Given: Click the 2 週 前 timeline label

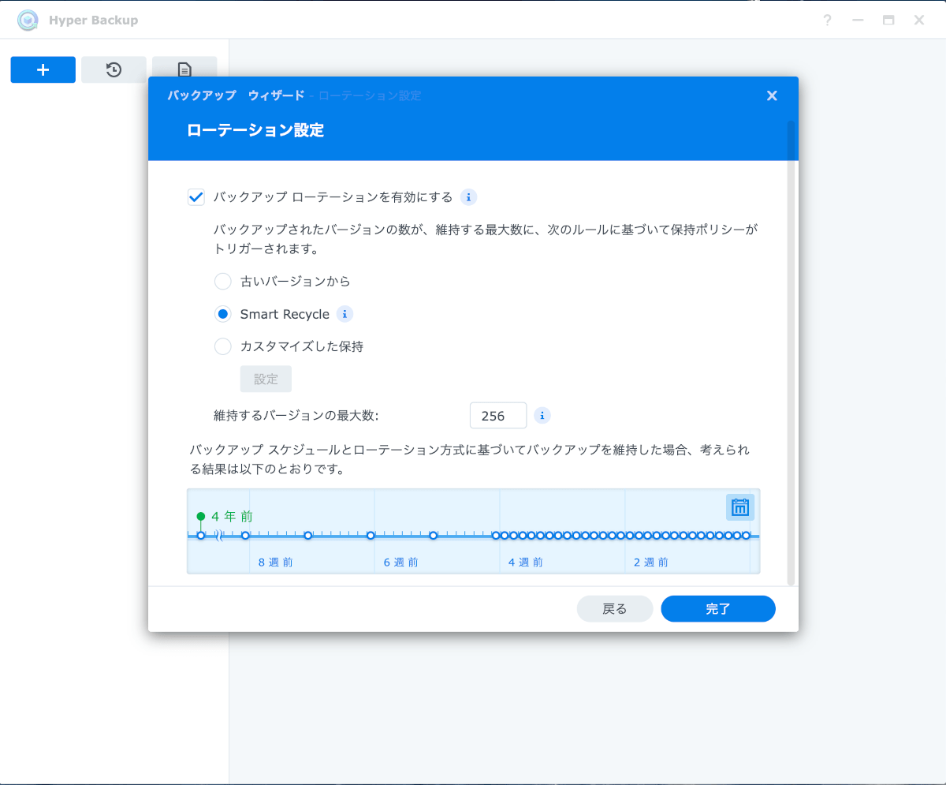Looking at the screenshot, I should pos(651,563).
